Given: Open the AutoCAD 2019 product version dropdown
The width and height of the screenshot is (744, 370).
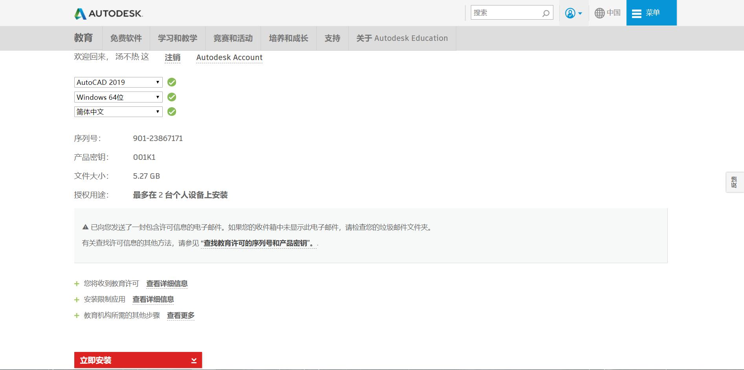Looking at the screenshot, I should pos(118,82).
